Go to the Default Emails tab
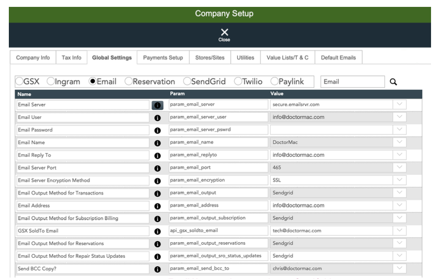 point(338,57)
